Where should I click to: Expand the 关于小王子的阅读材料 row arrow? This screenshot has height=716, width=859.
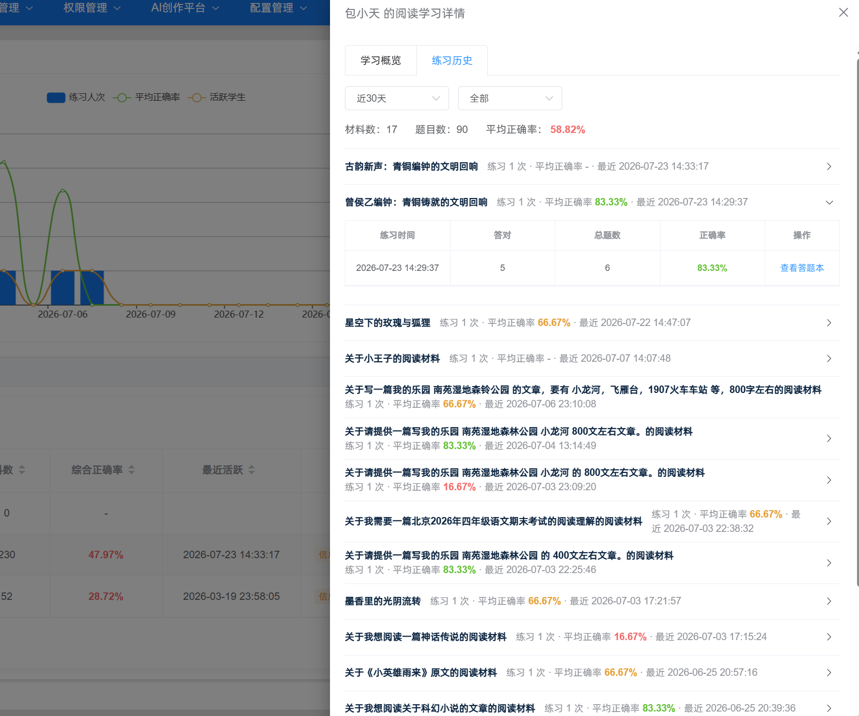(x=829, y=359)
